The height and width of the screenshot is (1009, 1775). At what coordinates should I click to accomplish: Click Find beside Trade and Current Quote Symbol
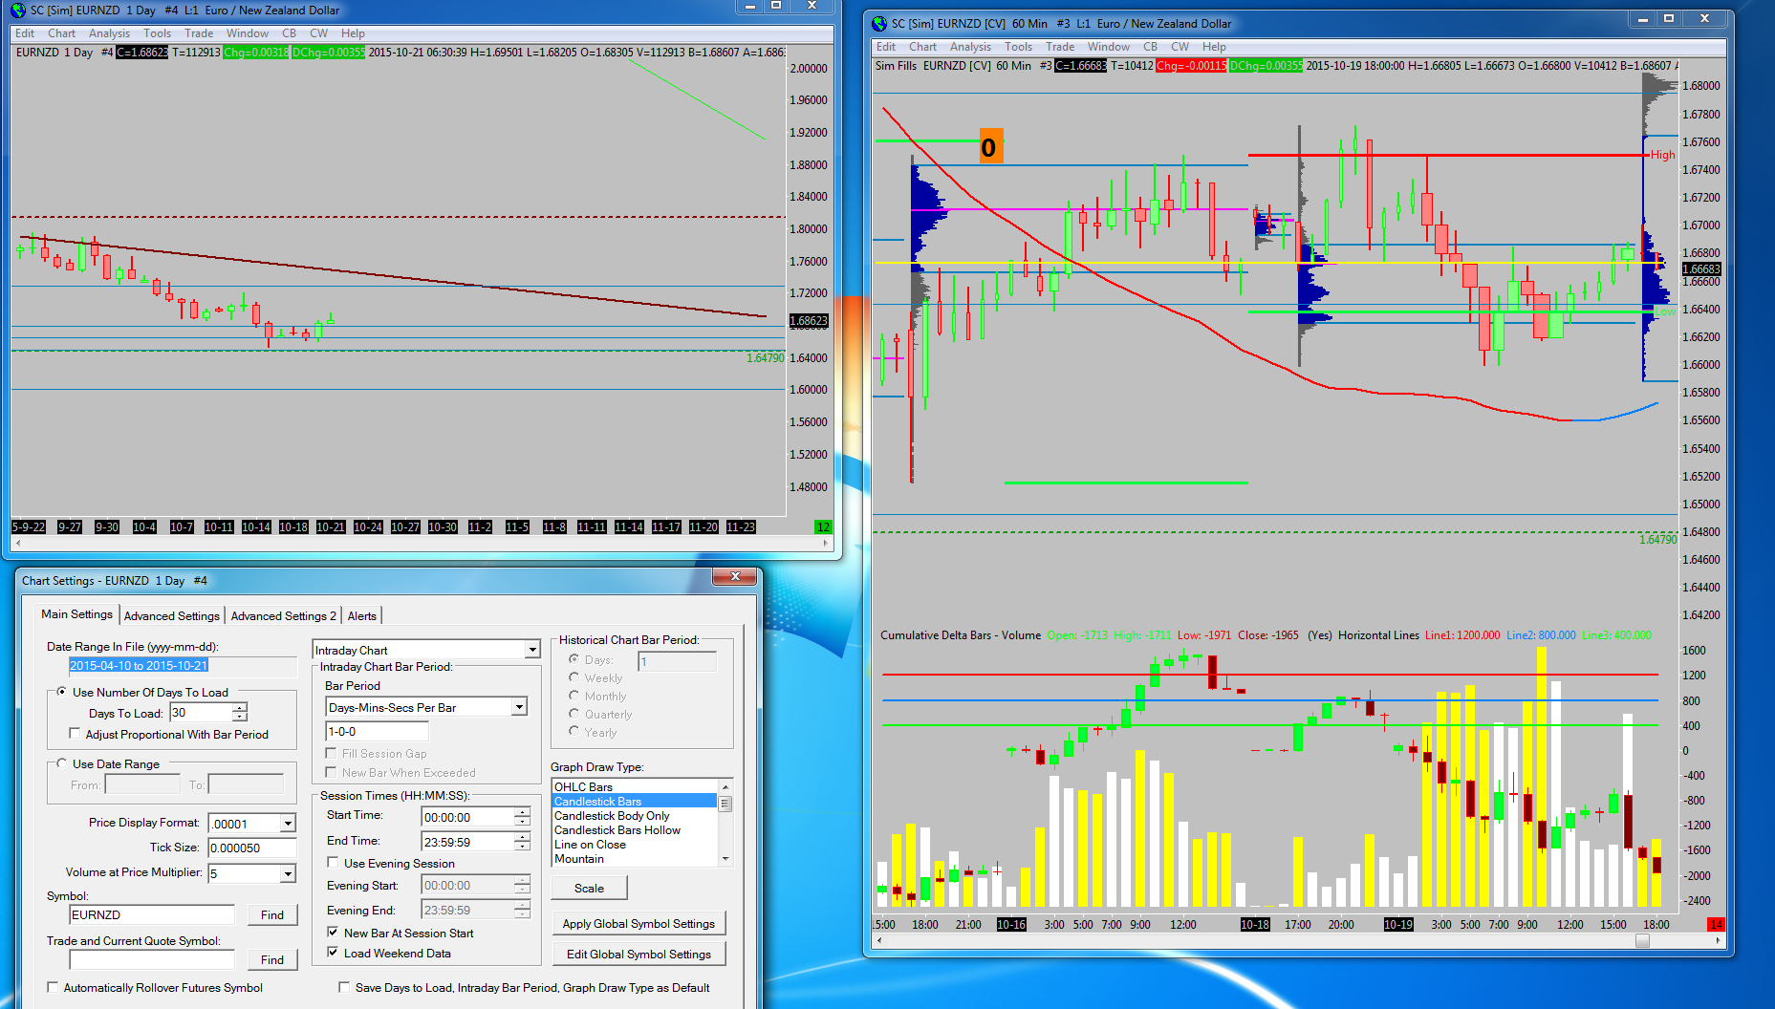click(272, 959)
